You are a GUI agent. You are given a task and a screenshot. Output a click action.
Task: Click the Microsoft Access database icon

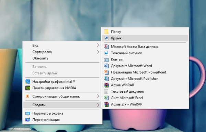(106, 47)
